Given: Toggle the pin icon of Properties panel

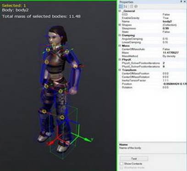Looking at the screenshot, I should point(181,1).
